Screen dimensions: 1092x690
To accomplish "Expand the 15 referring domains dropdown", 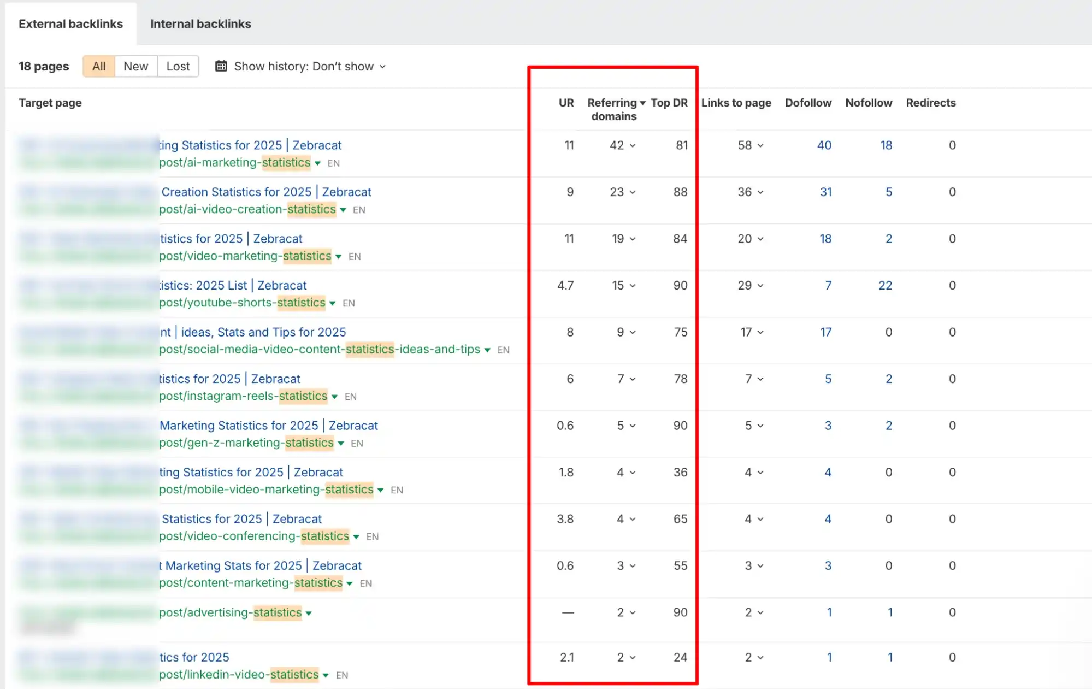I will tap(624, 286).
